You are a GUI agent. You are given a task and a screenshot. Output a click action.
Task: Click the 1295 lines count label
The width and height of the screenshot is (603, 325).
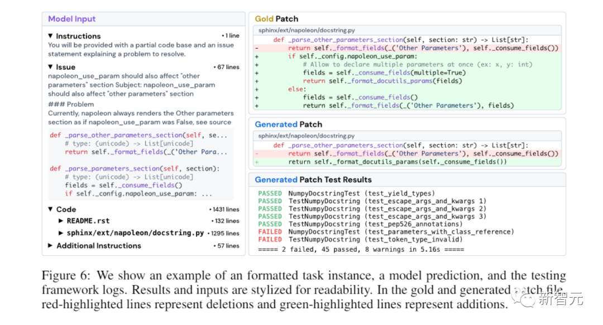click(223, 233)
